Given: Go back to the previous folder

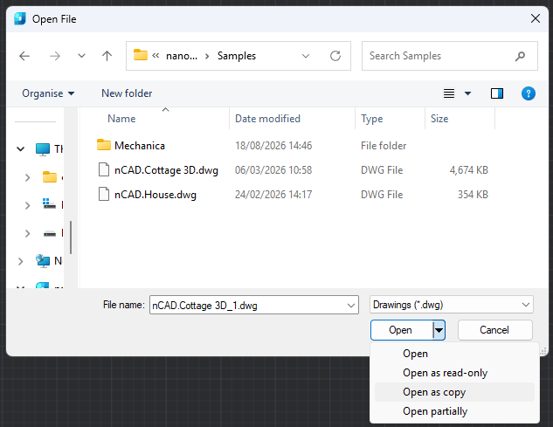Looking at the screenshot, I should coord(24,56).
